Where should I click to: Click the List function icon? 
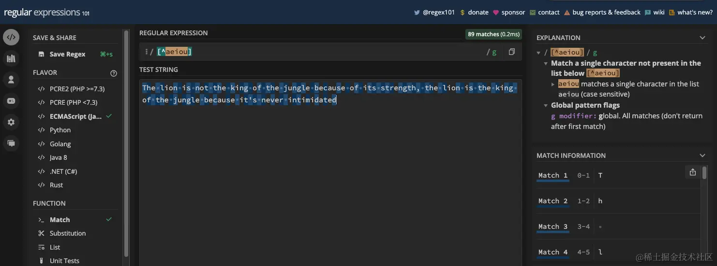pos(41,247)
